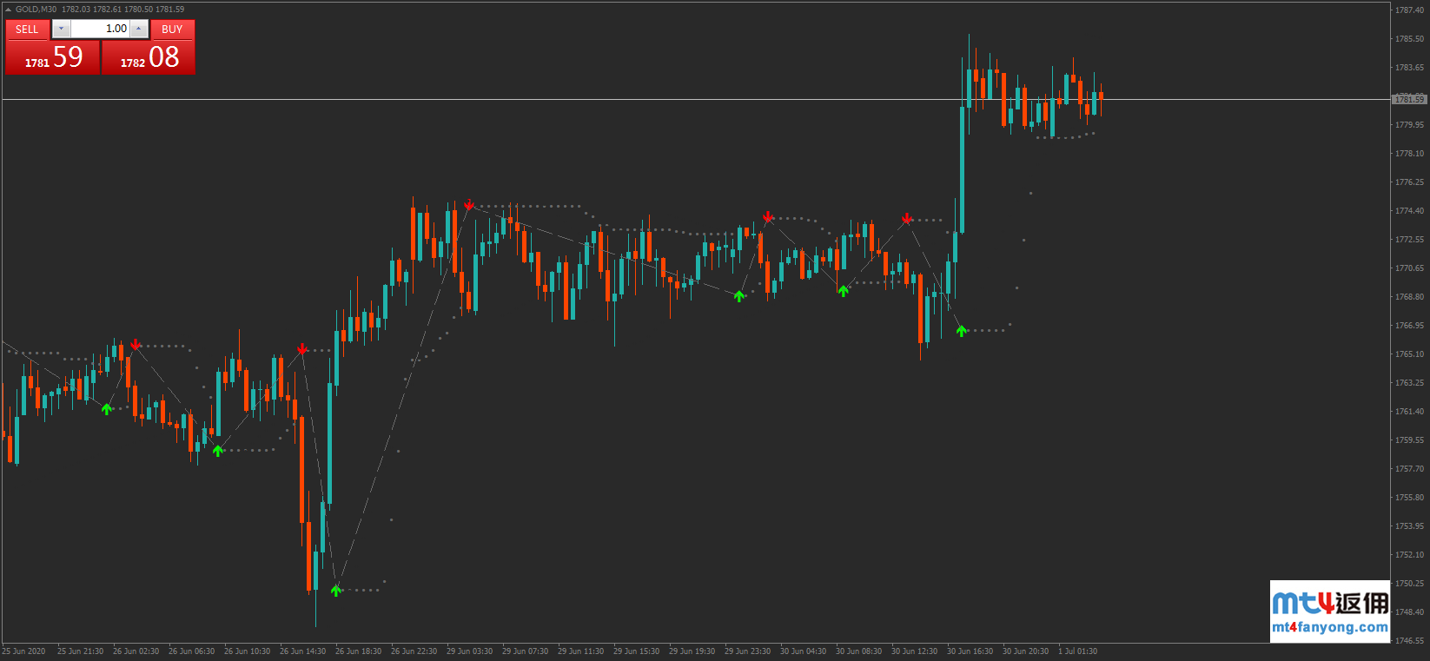The width and height of the screenshot is (1430, 661).
Task: Select the lowest green buy arrow near 1750
Action: (x=335, y=591)
